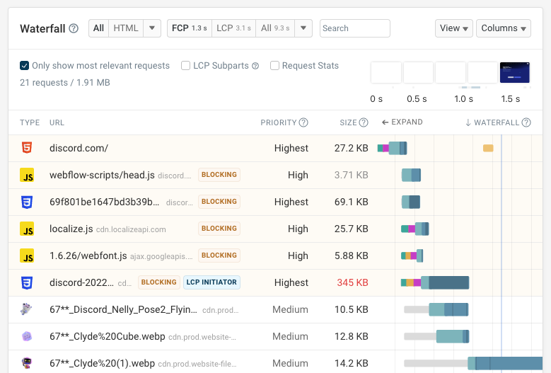Click the Waterfall column header help icon

(x=526, y=122)
